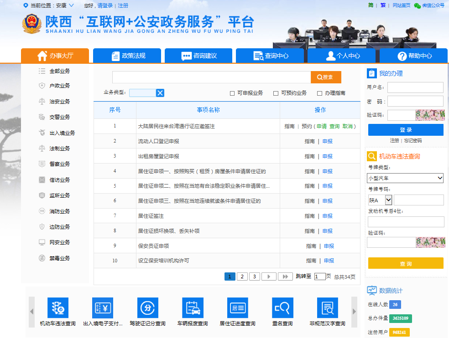Switch to the 办事大厅 tab
Image resolution: width=449 pixels, height=338 pixels.
55,56
